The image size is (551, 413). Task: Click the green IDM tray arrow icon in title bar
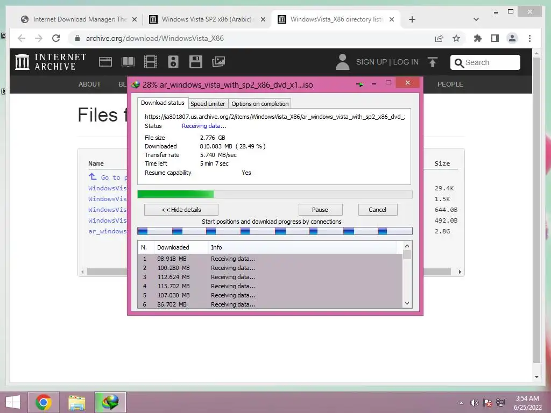(x=359, y=84)
